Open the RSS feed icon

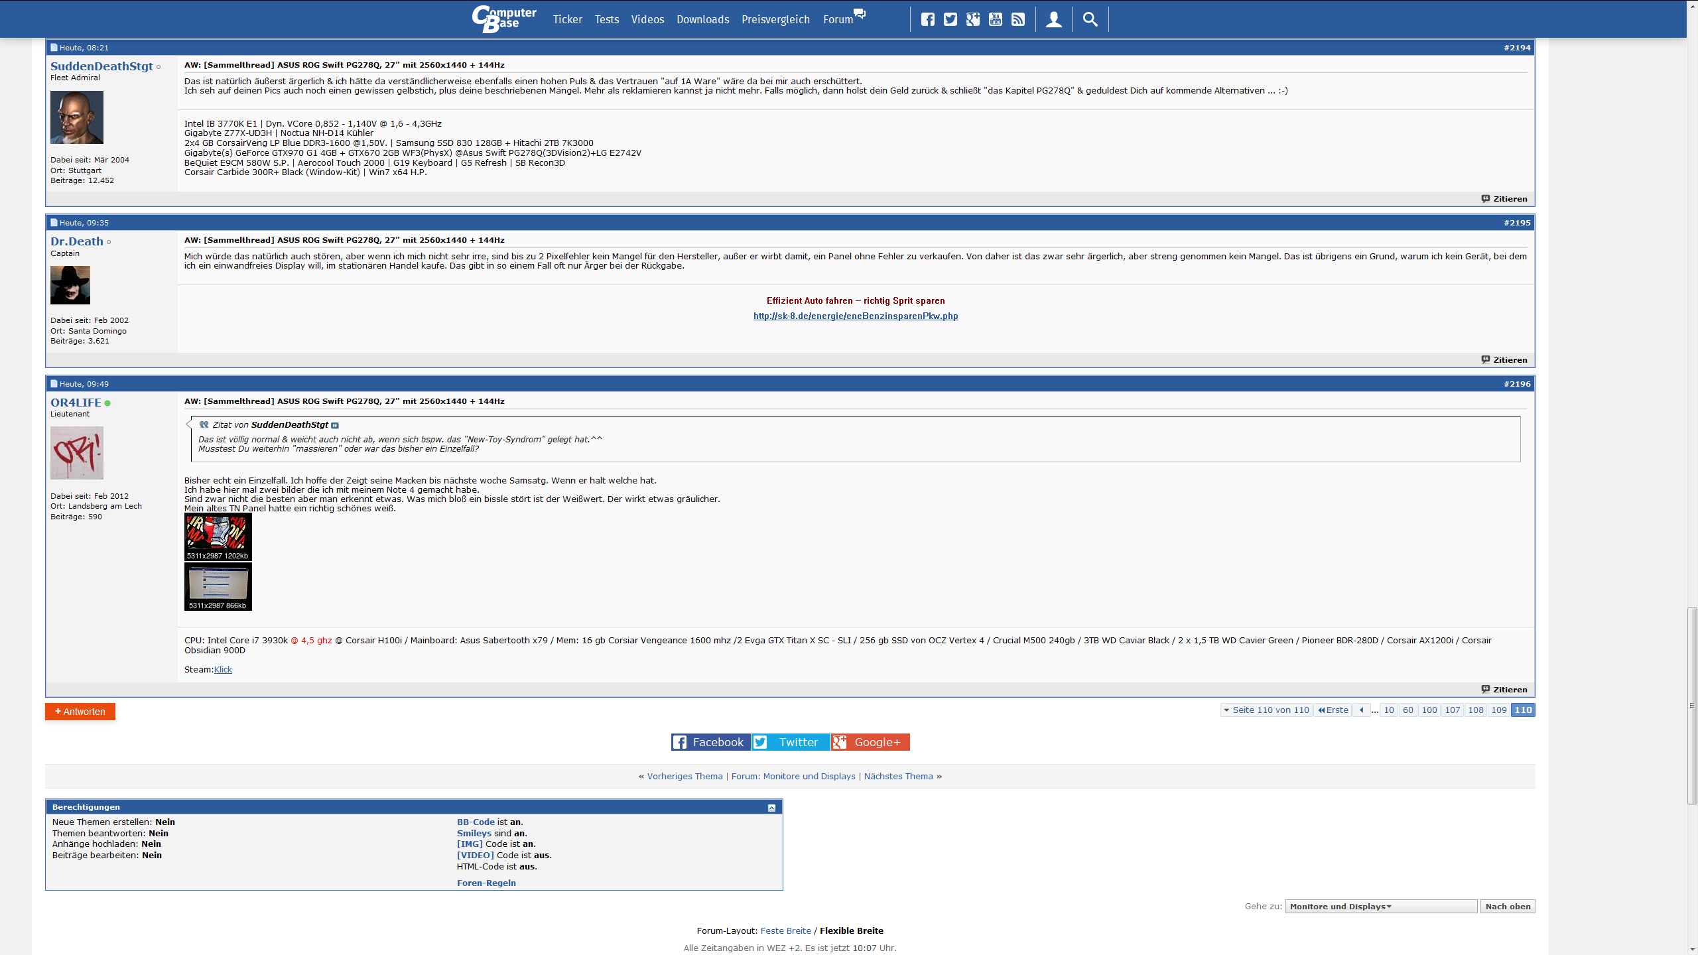1017,19
